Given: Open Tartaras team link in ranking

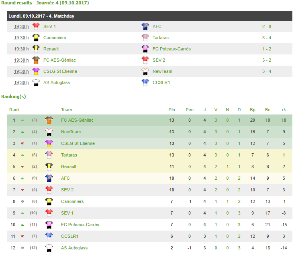Looking at the screenshot, I should [x=69, y=155].
